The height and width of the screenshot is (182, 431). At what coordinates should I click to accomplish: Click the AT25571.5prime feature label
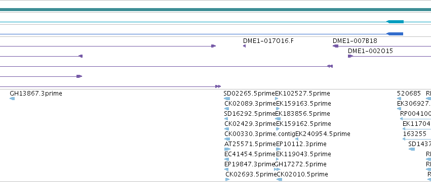250,144
